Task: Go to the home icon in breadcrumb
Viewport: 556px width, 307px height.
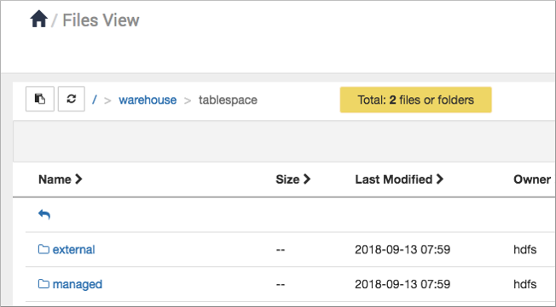Action: click(38, 19)
